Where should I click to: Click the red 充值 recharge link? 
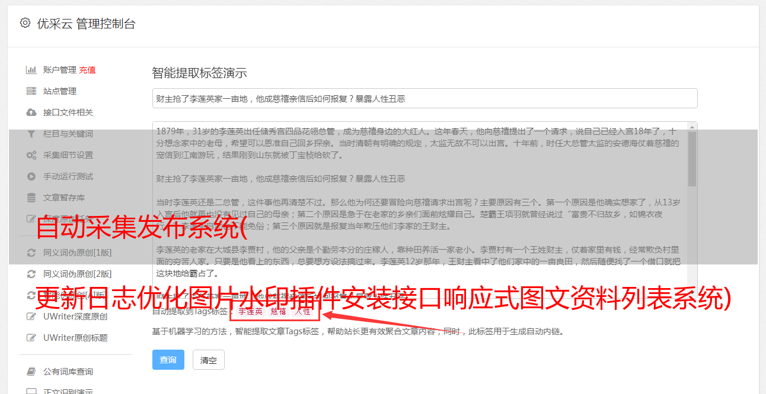(87, 70)
